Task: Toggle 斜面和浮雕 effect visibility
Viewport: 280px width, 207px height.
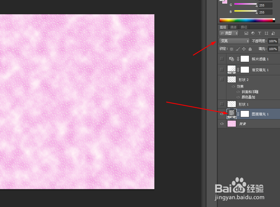Action: coord(238,92)
